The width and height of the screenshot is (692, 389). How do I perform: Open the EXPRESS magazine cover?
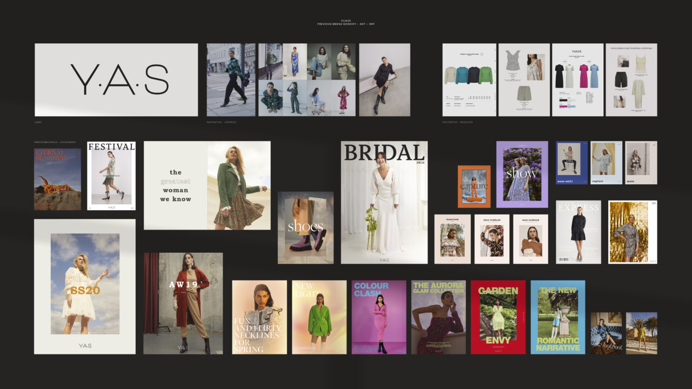point(578,232)
